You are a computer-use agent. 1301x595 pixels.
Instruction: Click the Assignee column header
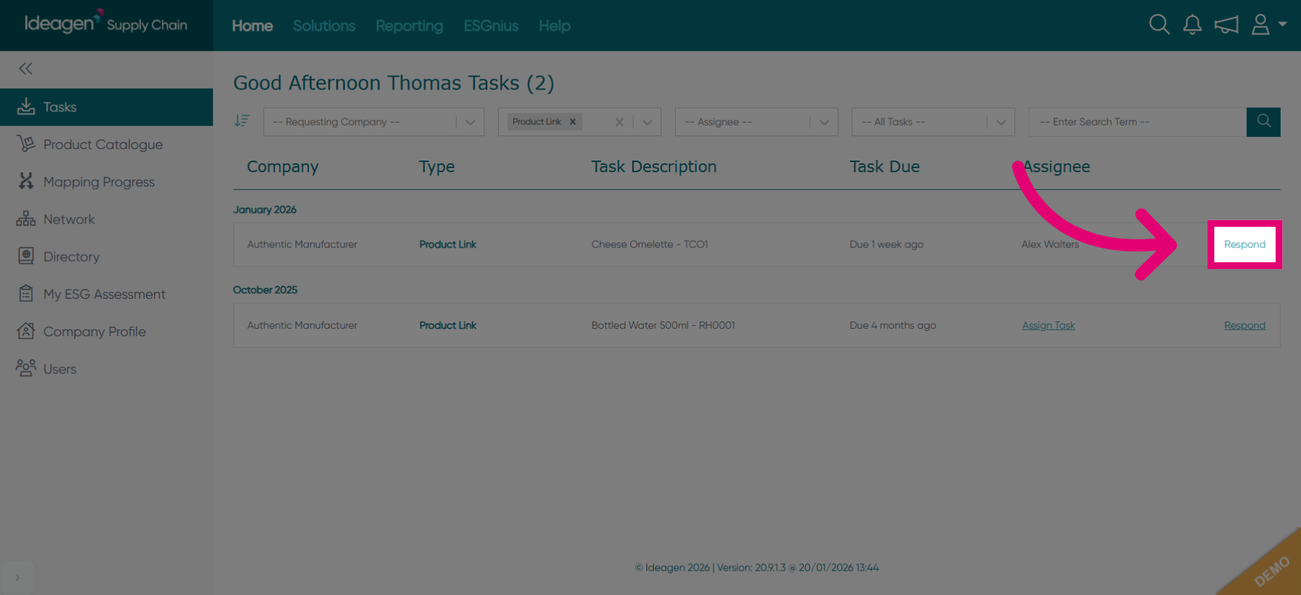coord(1056,167)
